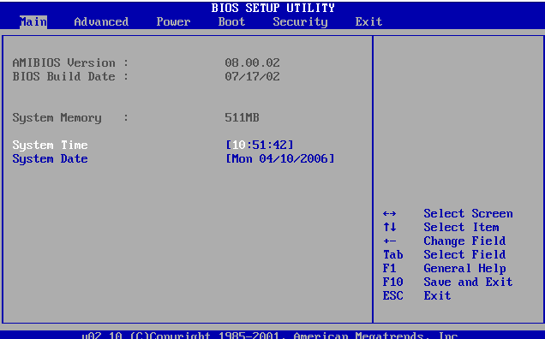Click the Select Field help text
Image resolution: width=545 pixels, height=339 pixels.
pos(464,254)
